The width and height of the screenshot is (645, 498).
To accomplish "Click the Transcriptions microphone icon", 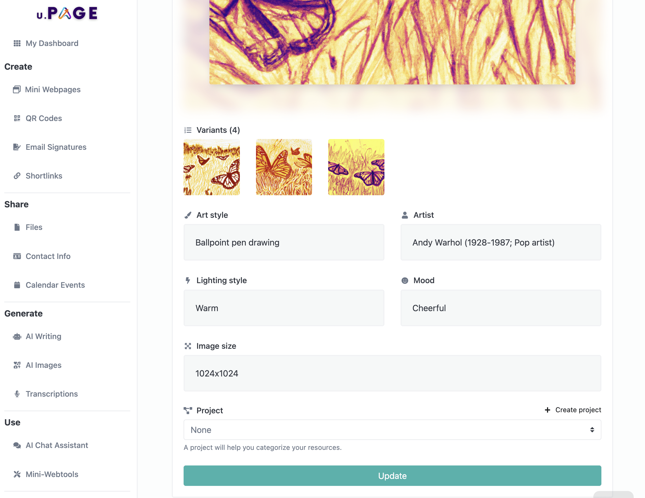I will 17,394.
